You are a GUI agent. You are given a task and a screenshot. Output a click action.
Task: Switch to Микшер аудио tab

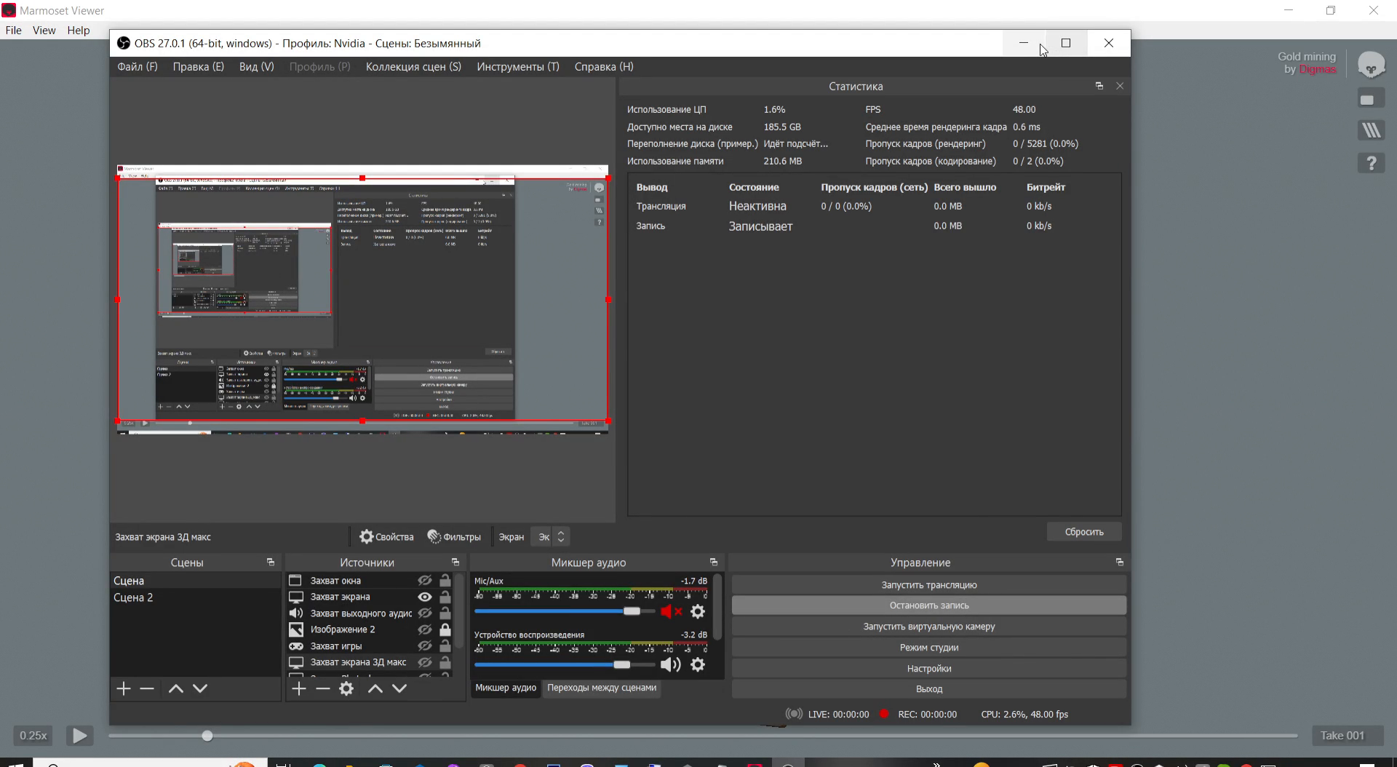[x=506, y=688]
